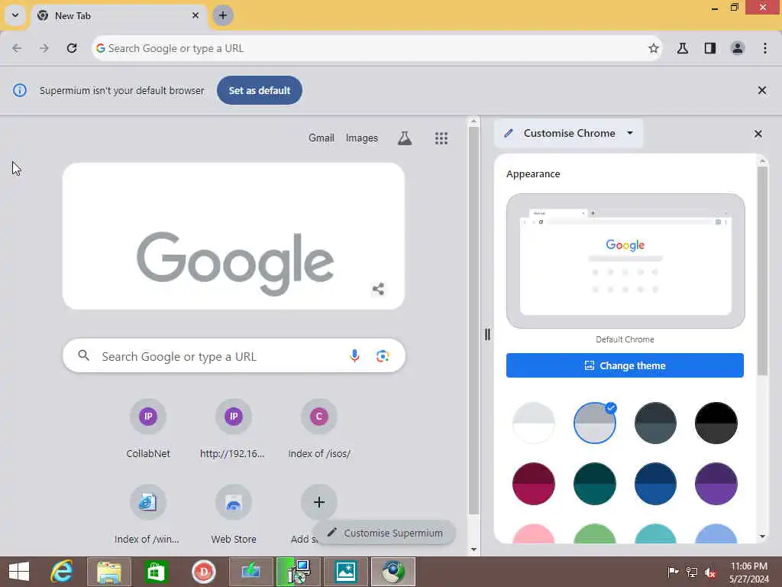Open the Photos app from taskbar
Screen dimensions: 782x587
coord(346,572)
